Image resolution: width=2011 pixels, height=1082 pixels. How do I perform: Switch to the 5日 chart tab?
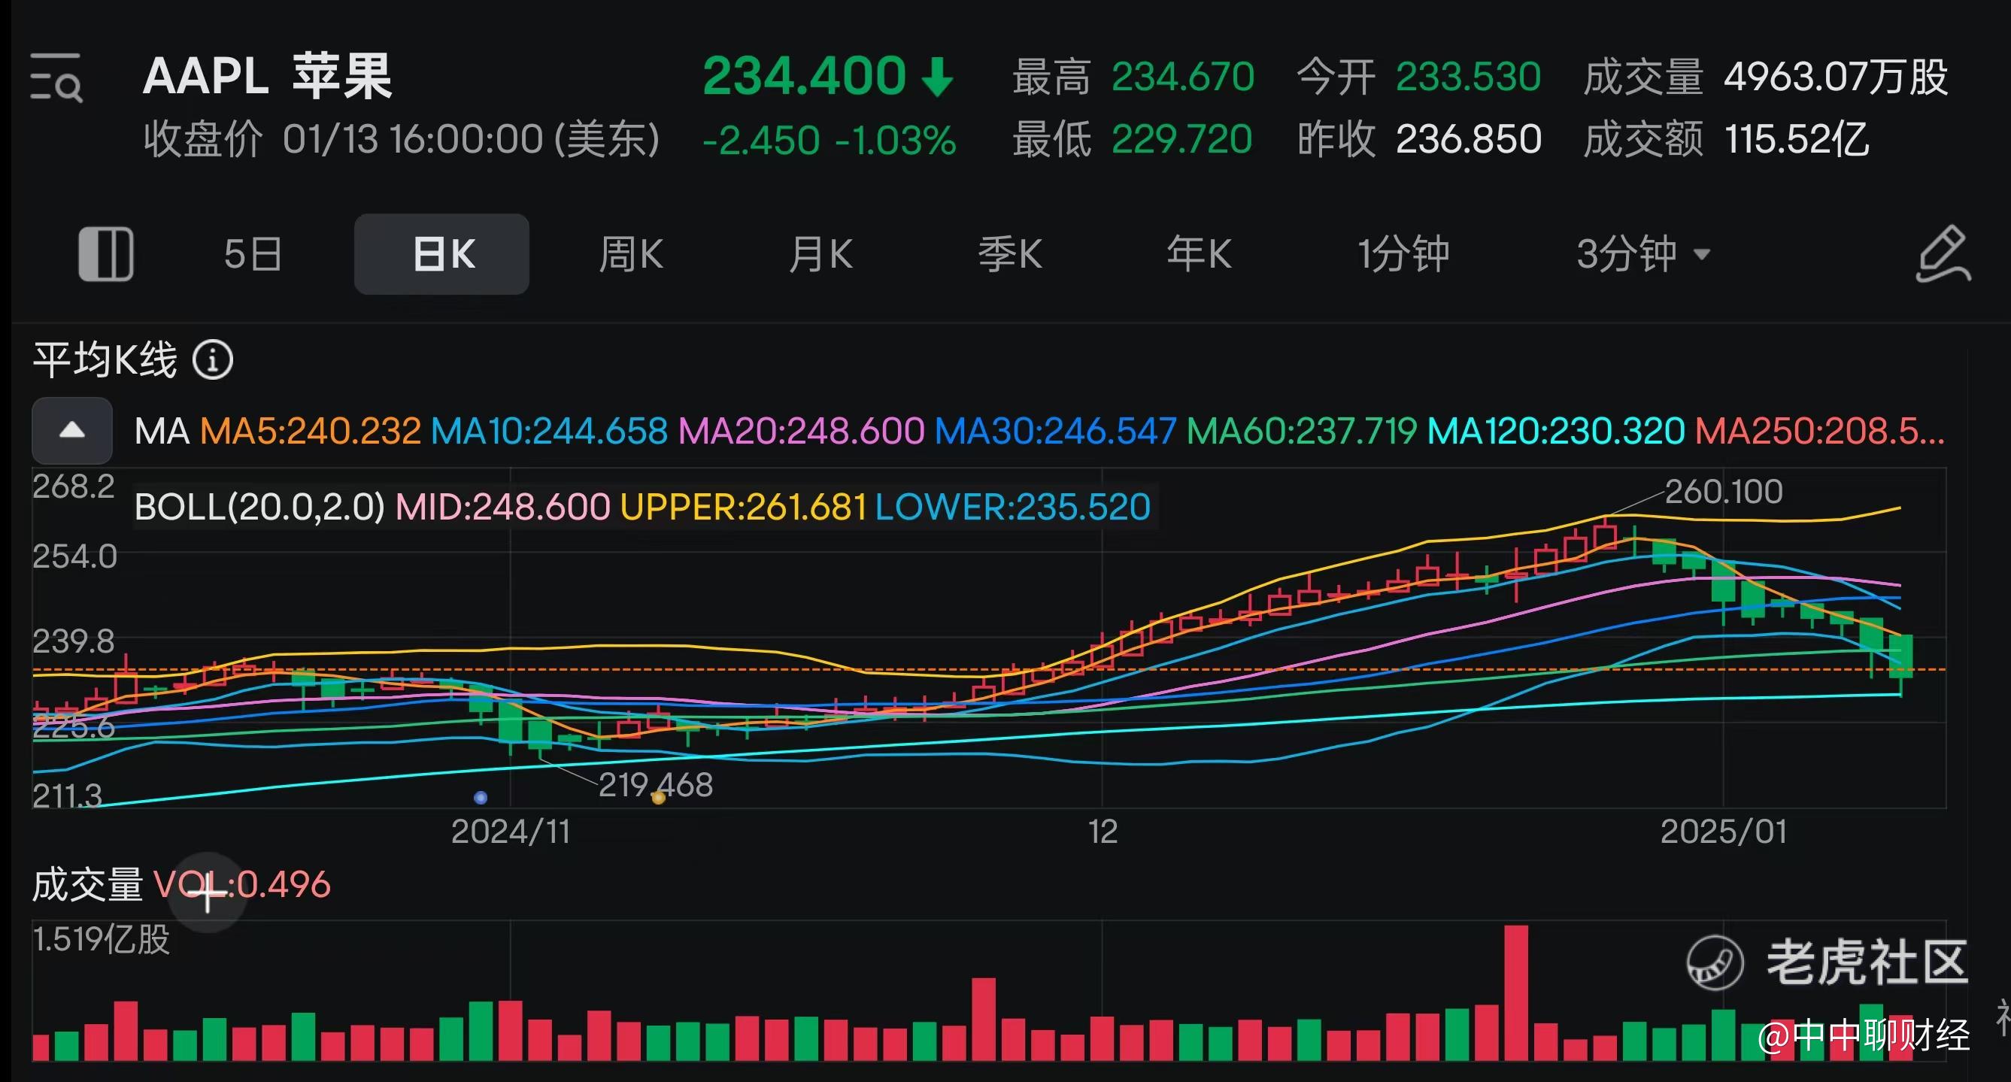click(252, 253)
